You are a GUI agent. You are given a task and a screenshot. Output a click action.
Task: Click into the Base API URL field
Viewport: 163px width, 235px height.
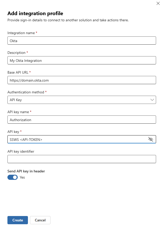(82, 80)
